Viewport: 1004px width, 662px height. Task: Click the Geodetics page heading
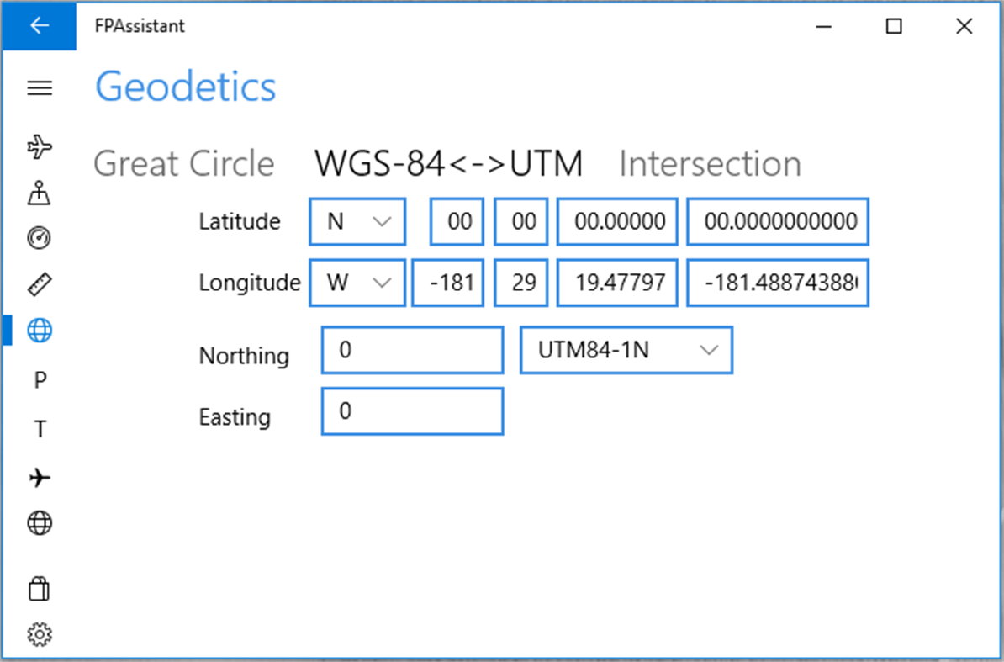coord(186,87)
